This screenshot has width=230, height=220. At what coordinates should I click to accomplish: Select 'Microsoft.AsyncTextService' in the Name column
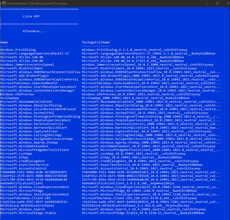(24, 165)
